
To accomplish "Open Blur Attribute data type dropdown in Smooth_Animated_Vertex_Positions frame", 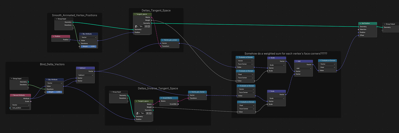I will (x=89, y=37).
